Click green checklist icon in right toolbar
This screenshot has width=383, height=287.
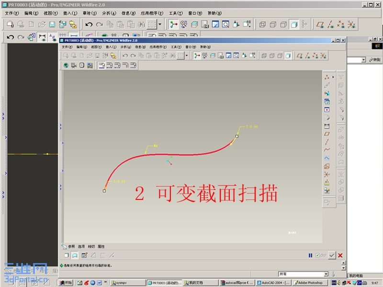(327, 101)
